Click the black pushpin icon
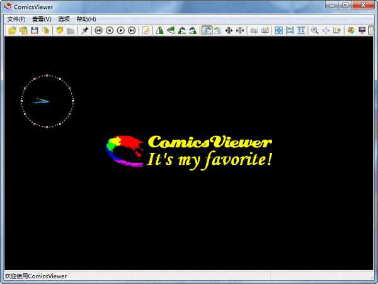This screenshot has width=378, height=284. pos(84,30)
